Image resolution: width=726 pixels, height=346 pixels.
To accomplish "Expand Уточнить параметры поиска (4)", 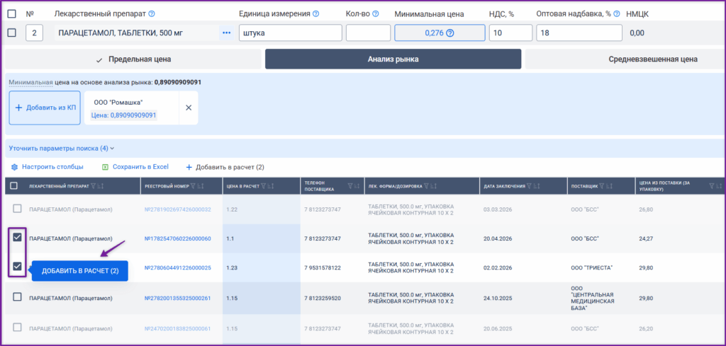I will [62, 149].
